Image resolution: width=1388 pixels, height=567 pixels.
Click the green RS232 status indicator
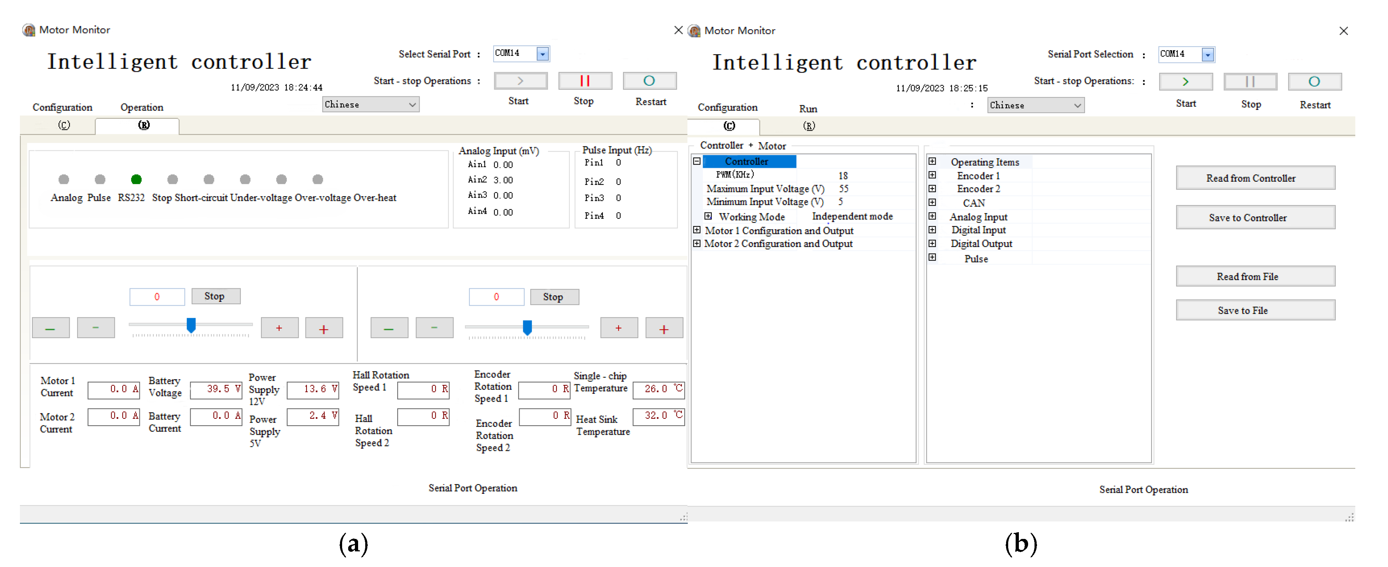pyautogui.click(x=136, y=179)
